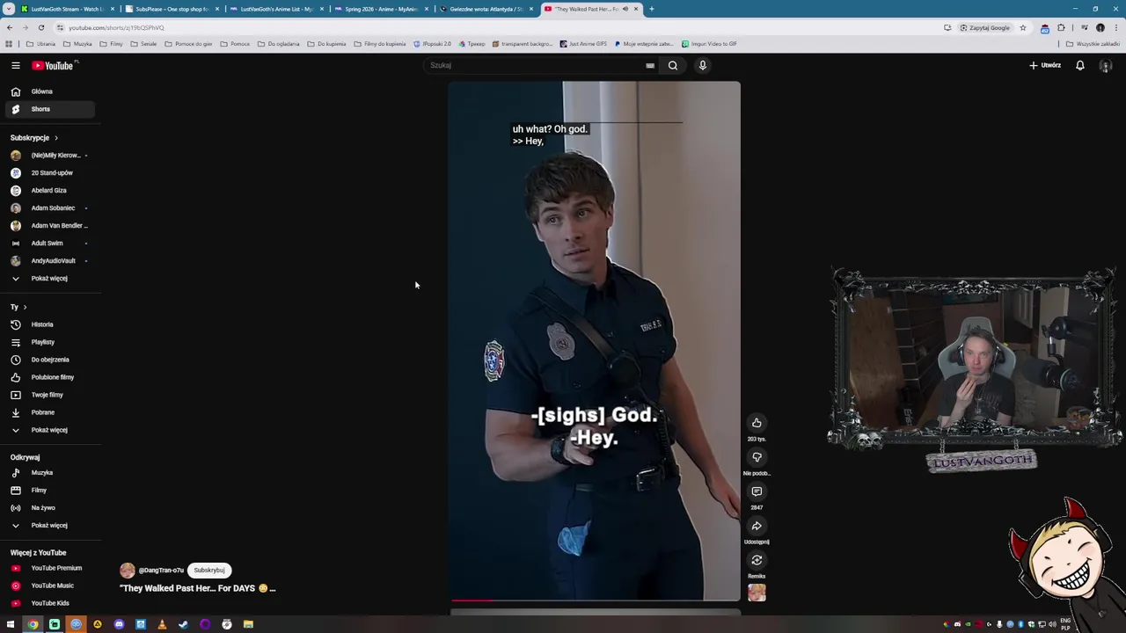Share the Short with the arrow icon
1126x633 pixels.
coord(757,526)
